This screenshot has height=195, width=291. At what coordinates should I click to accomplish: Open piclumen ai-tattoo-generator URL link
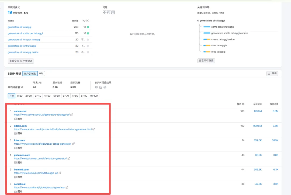40,158
